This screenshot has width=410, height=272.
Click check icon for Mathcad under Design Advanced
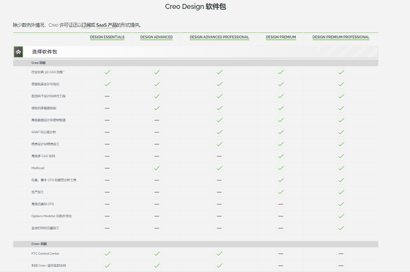tap(157, 168)
